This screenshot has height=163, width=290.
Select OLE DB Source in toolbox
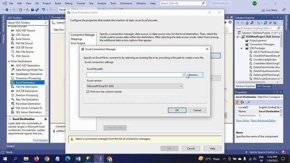[x=24, y=48]
